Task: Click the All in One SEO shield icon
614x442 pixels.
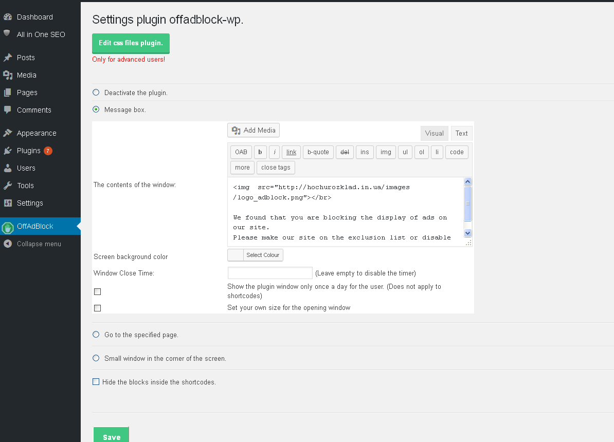Action: 7,33
